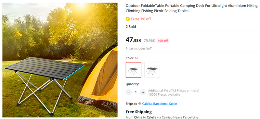Open the main camping table product image

tap(60, 60)
